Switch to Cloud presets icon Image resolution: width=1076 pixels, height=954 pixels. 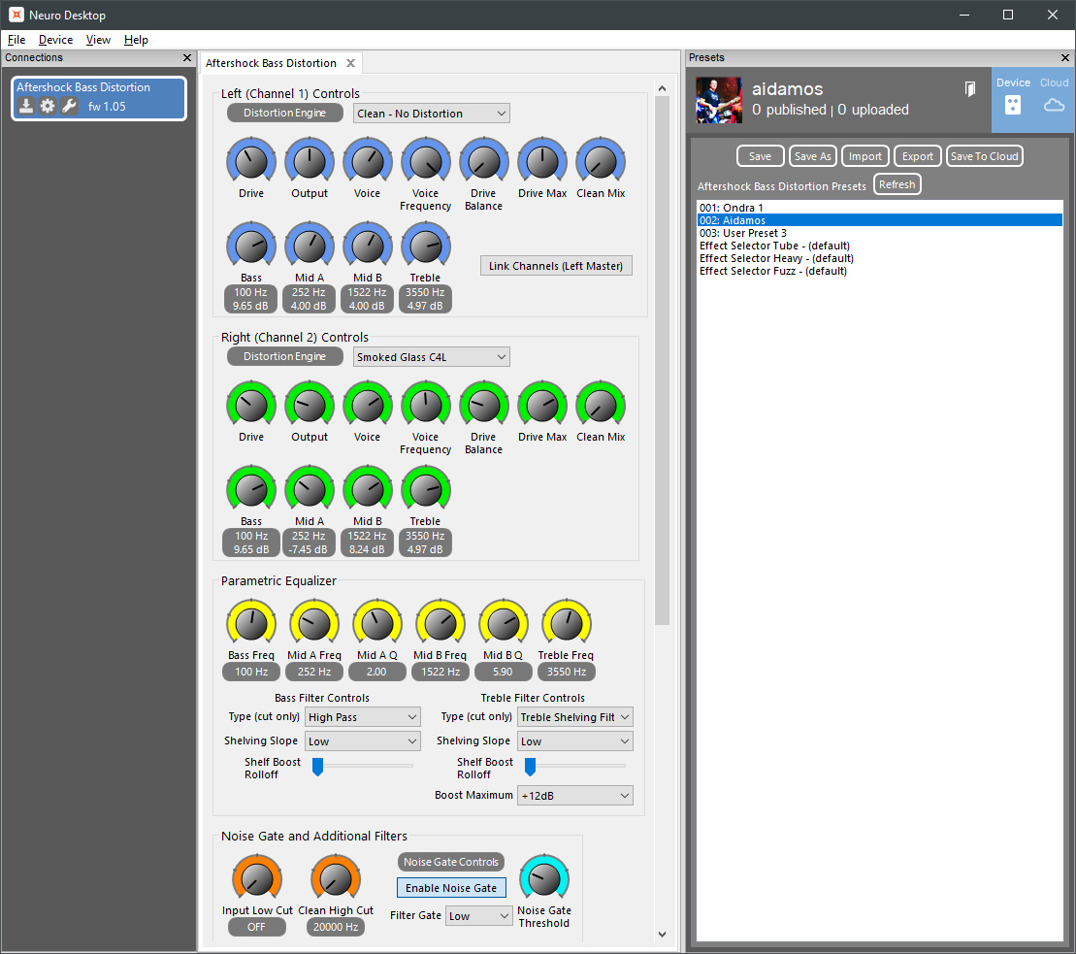[1054, 105]
